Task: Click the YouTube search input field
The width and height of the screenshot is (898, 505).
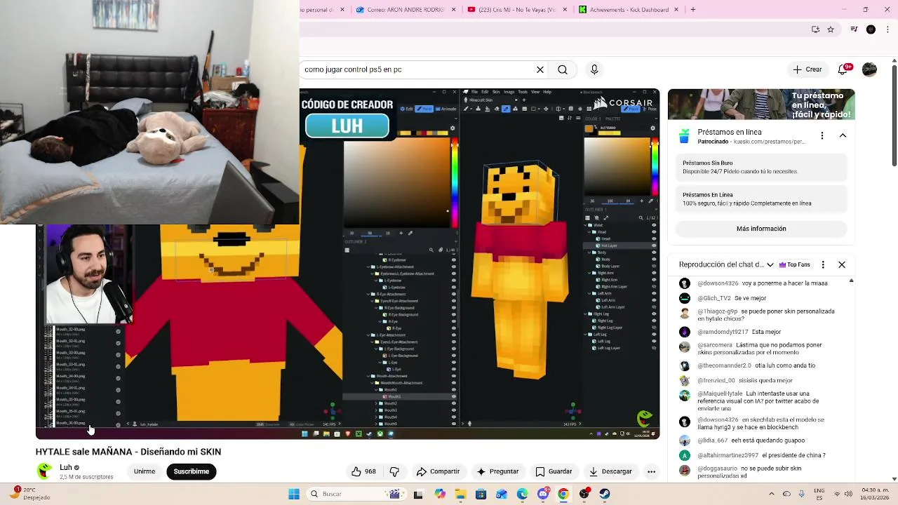Action: point(416,69)
